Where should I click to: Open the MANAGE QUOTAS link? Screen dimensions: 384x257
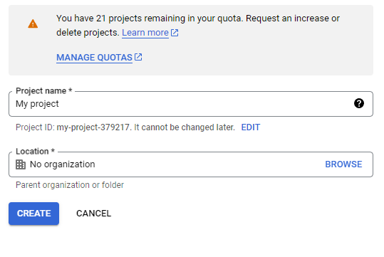(94, 58)
